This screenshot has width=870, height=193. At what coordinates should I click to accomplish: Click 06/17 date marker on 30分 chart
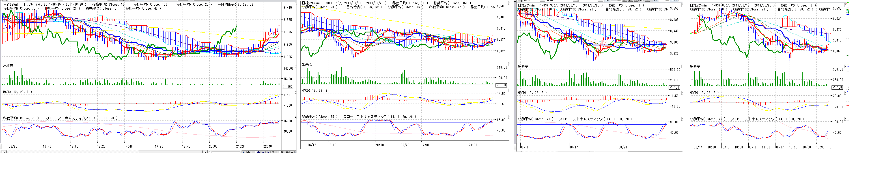tap(573, 147)
